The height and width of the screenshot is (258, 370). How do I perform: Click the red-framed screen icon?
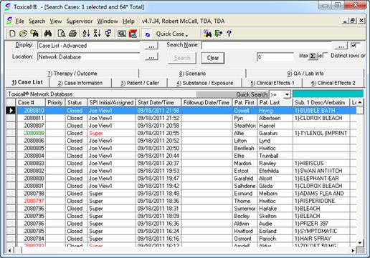pos(133,34)
